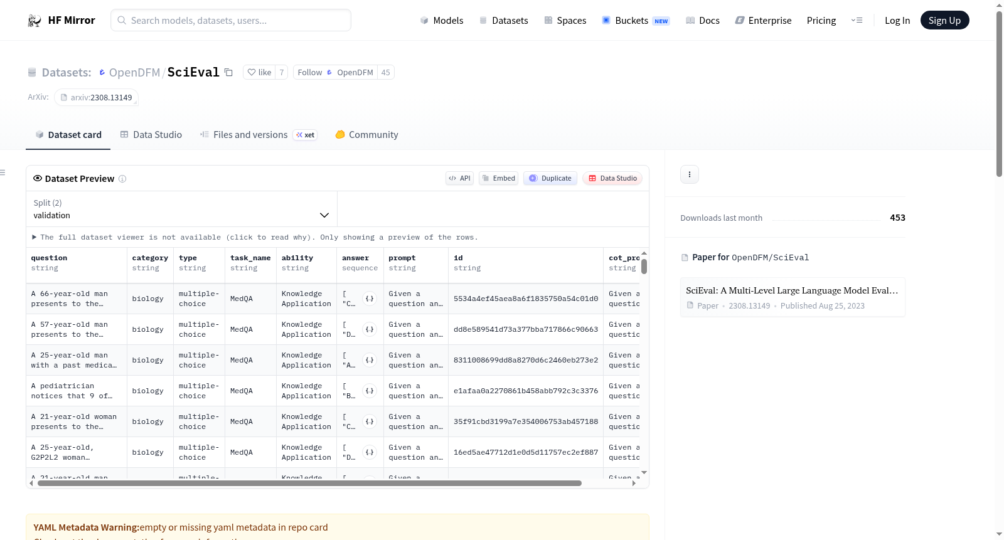Image resolution: width=1004 pixels, height=540 pixels.
Task: Click the Duplicate button
Action: [x=550, y=178]
